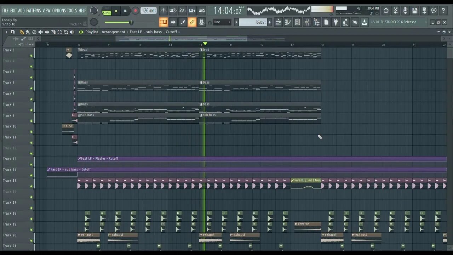Screen dimensions: 453x255
Task: Select the playlist slip tool
Action: pos(47,32)
